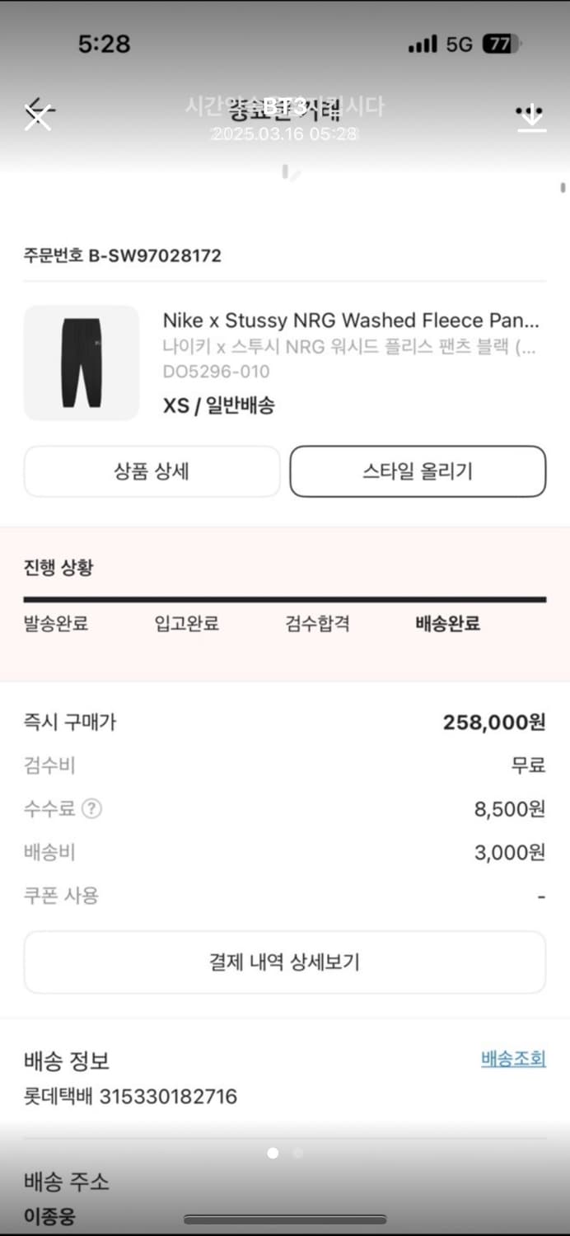Viewport: 570px width, 1236px height.
Task: Open the black fleece pants product thumbnail
Action: pyautogui.click(x=82, y=363)
